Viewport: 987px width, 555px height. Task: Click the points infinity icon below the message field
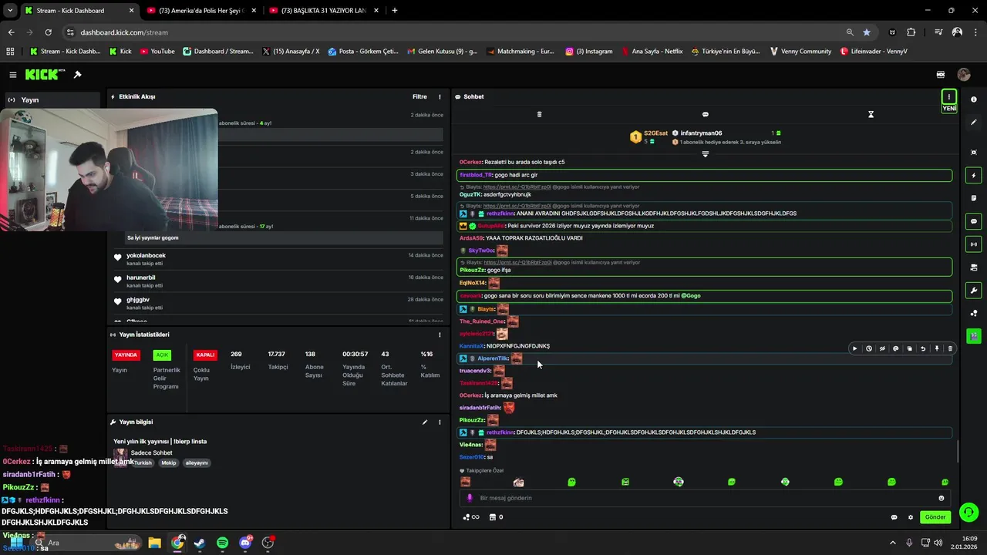(470, 517)
